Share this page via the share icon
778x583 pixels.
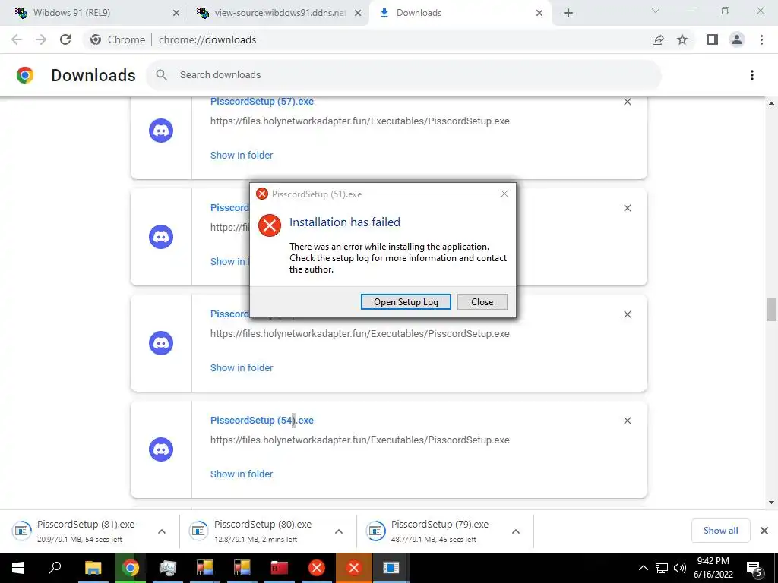(658, 39)
